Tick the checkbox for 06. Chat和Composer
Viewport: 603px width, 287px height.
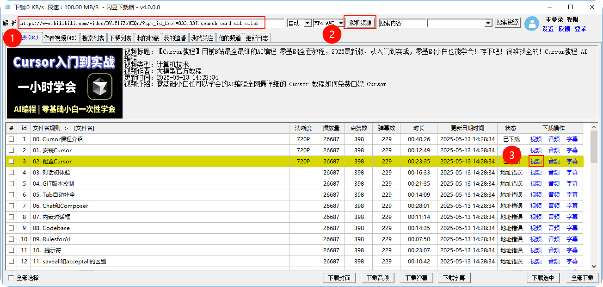11,206
